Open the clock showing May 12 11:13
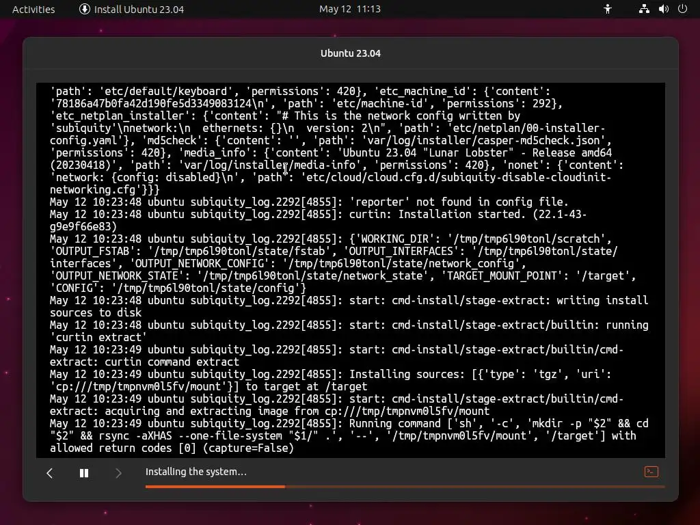Image resolution: width=700 pixels, height=525 pixels. pyautogui.click(x=349, y=9)
